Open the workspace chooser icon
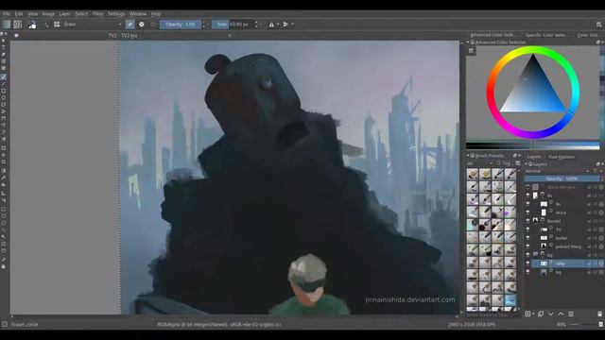605x340 pixels. 598,25
